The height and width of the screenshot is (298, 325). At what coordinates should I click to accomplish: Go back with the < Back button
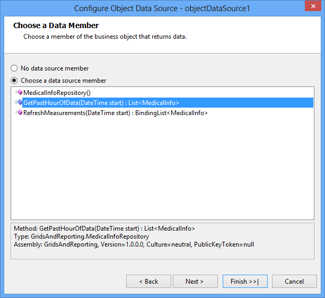(148, 282)
